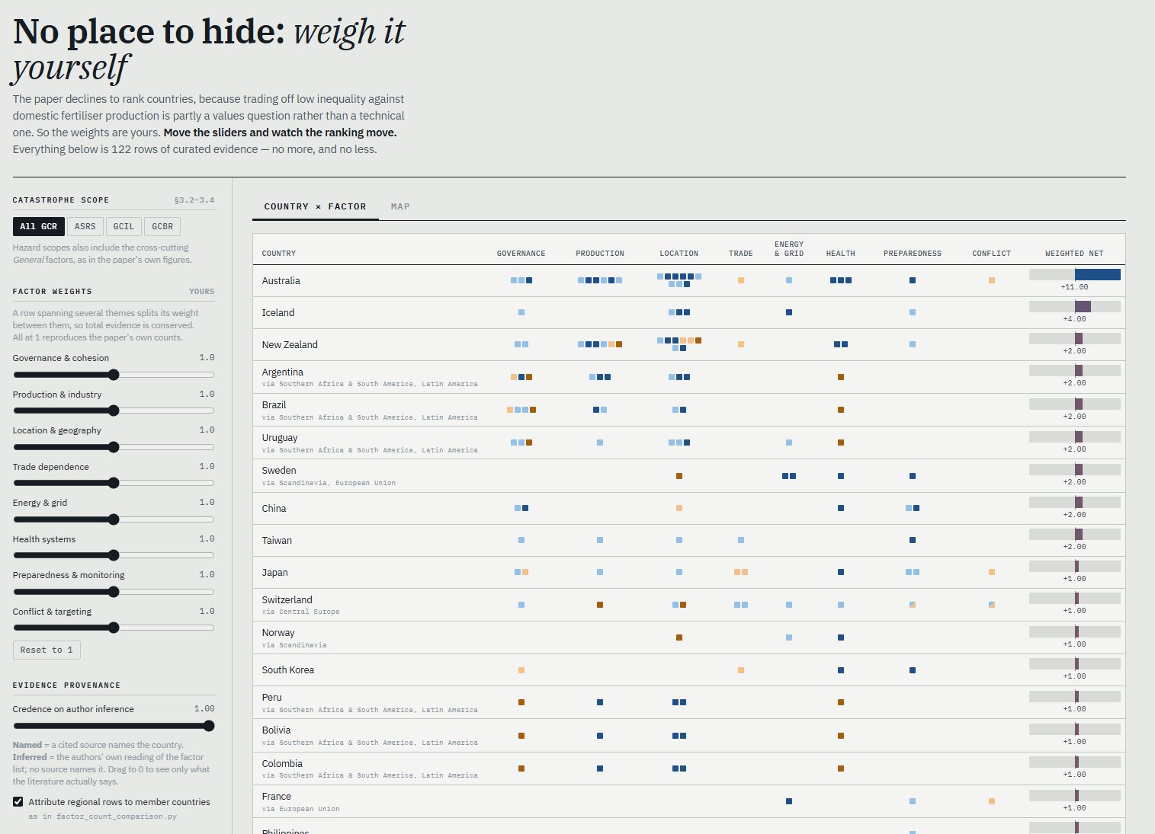This screenshot has height=834, width=1155.
Task: Click the Country column header
Action: point(279,254)
